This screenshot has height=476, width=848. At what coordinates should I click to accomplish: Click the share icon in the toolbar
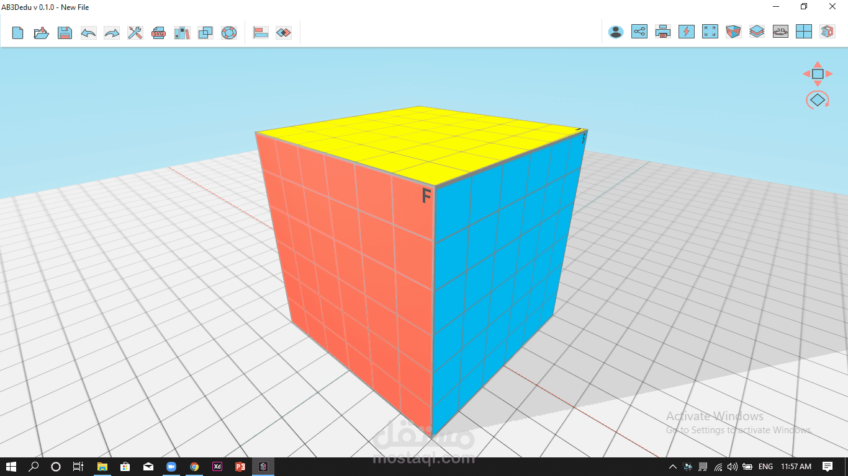639,32
